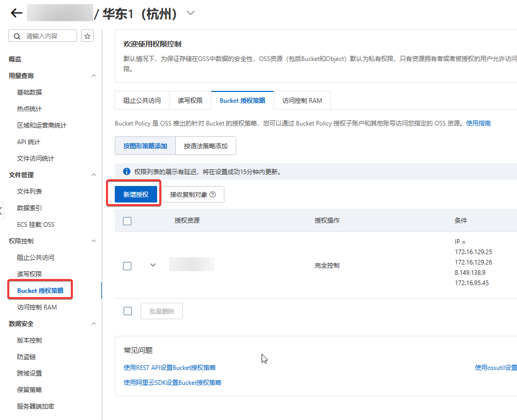Click the back arrow to leave the bucket

click(16, 13)
